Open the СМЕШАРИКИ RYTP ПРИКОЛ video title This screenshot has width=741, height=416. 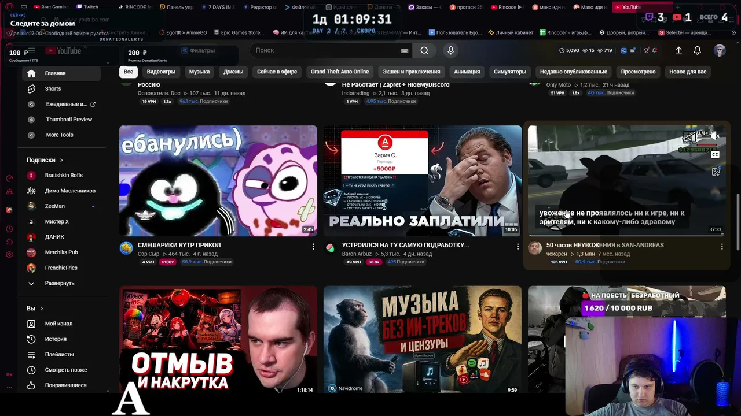[x=179, y=245]
